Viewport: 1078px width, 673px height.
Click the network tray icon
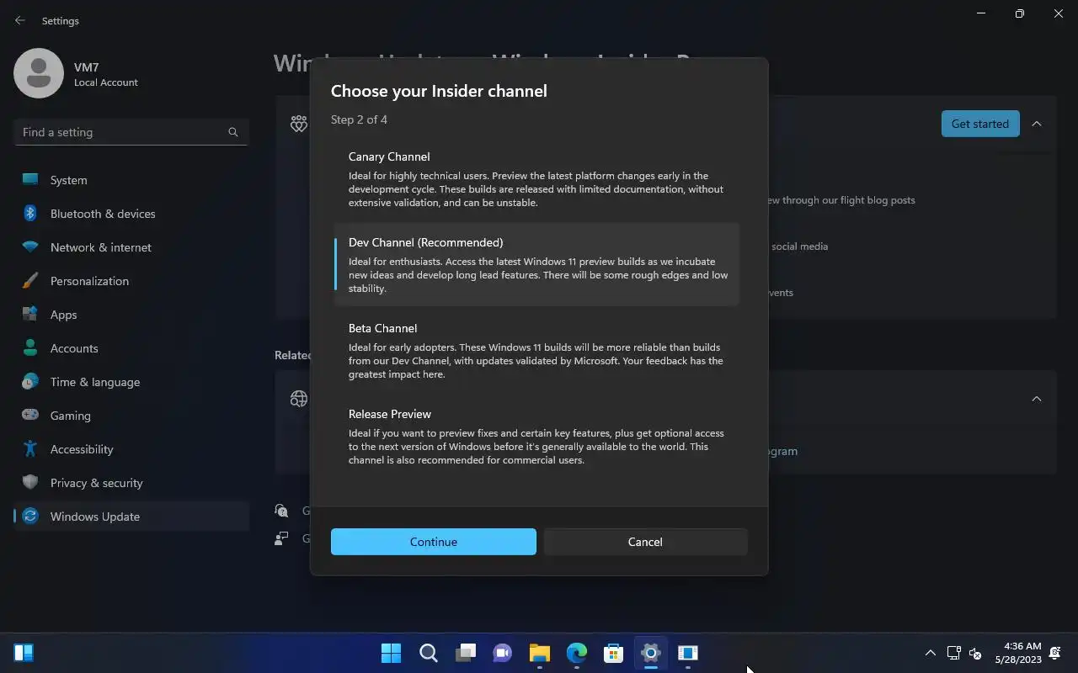(953, 653)
